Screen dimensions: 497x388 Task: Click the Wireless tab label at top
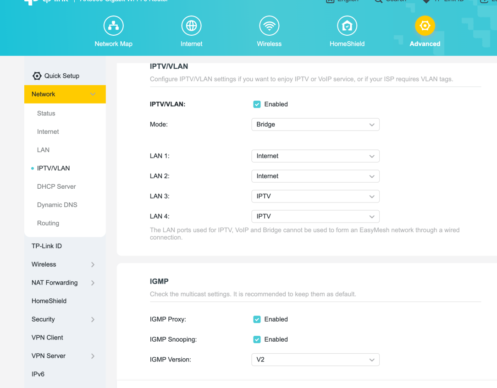[x=269, y=44]
